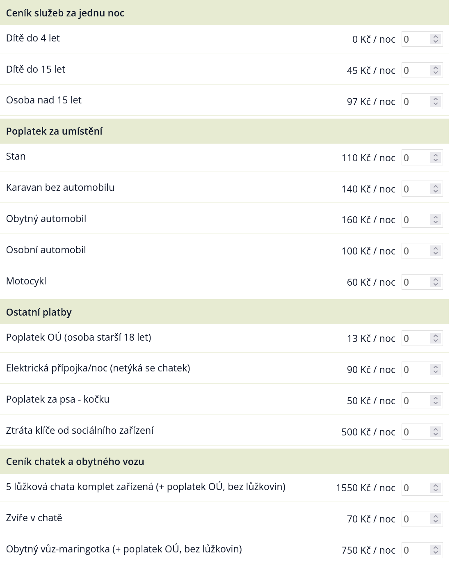Decrease the Osoba nad 15 let count
Image resolution: width=450 pixels, height=568 pixels.
point(436,104)
